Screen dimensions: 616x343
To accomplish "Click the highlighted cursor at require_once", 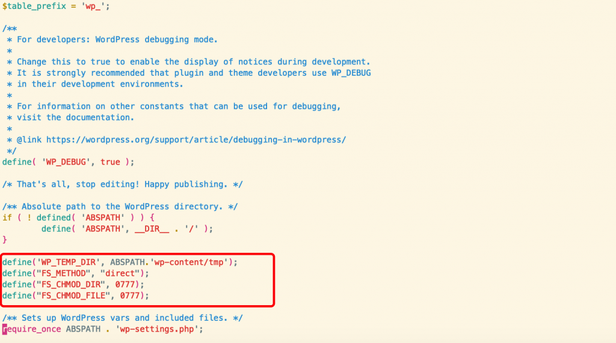I will (5, 329).
